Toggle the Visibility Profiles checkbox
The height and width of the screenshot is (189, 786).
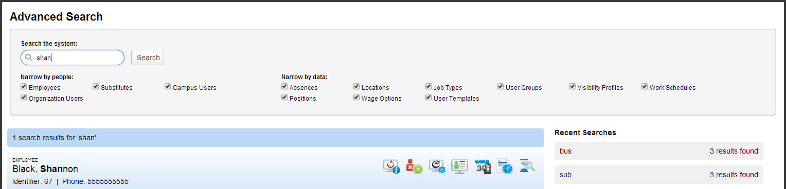tap(573, 87)
